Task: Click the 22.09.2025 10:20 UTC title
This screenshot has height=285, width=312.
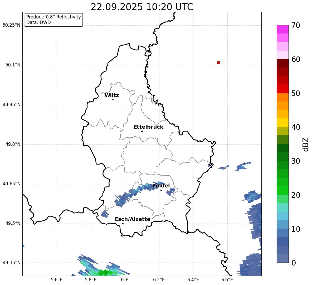Action: pyautogui.click(x=142, y=7)
